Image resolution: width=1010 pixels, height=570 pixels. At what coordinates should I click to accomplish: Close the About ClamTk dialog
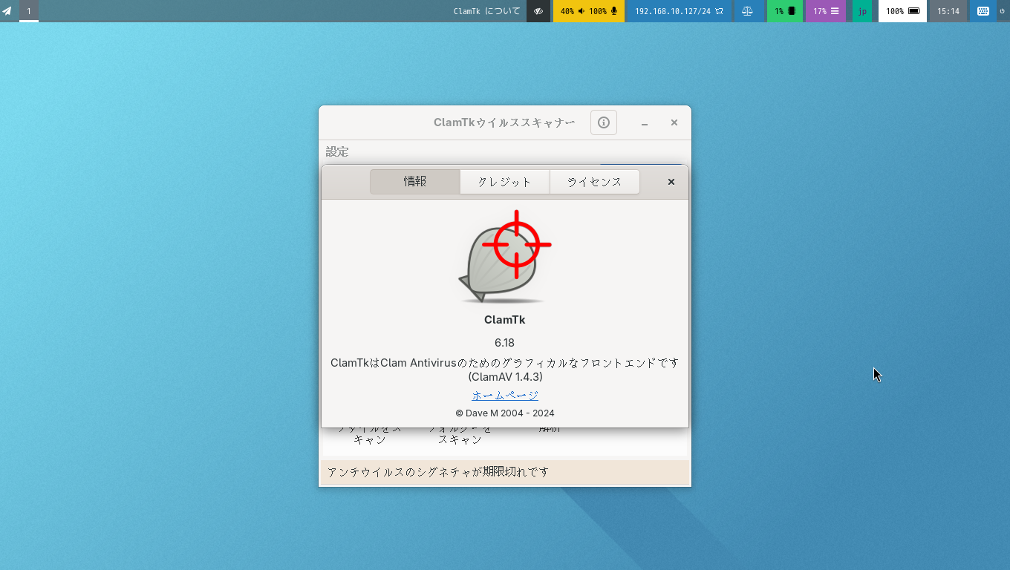[x=671, y=182]
